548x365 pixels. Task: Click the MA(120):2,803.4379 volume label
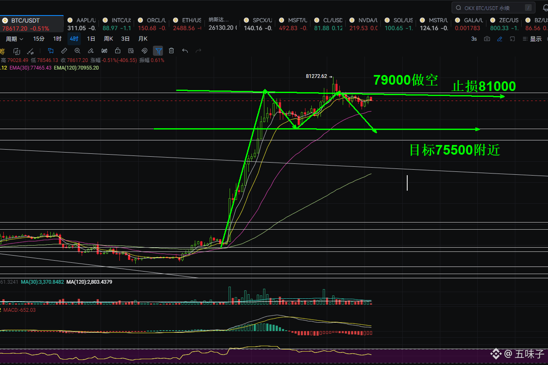tap(89, 282)
